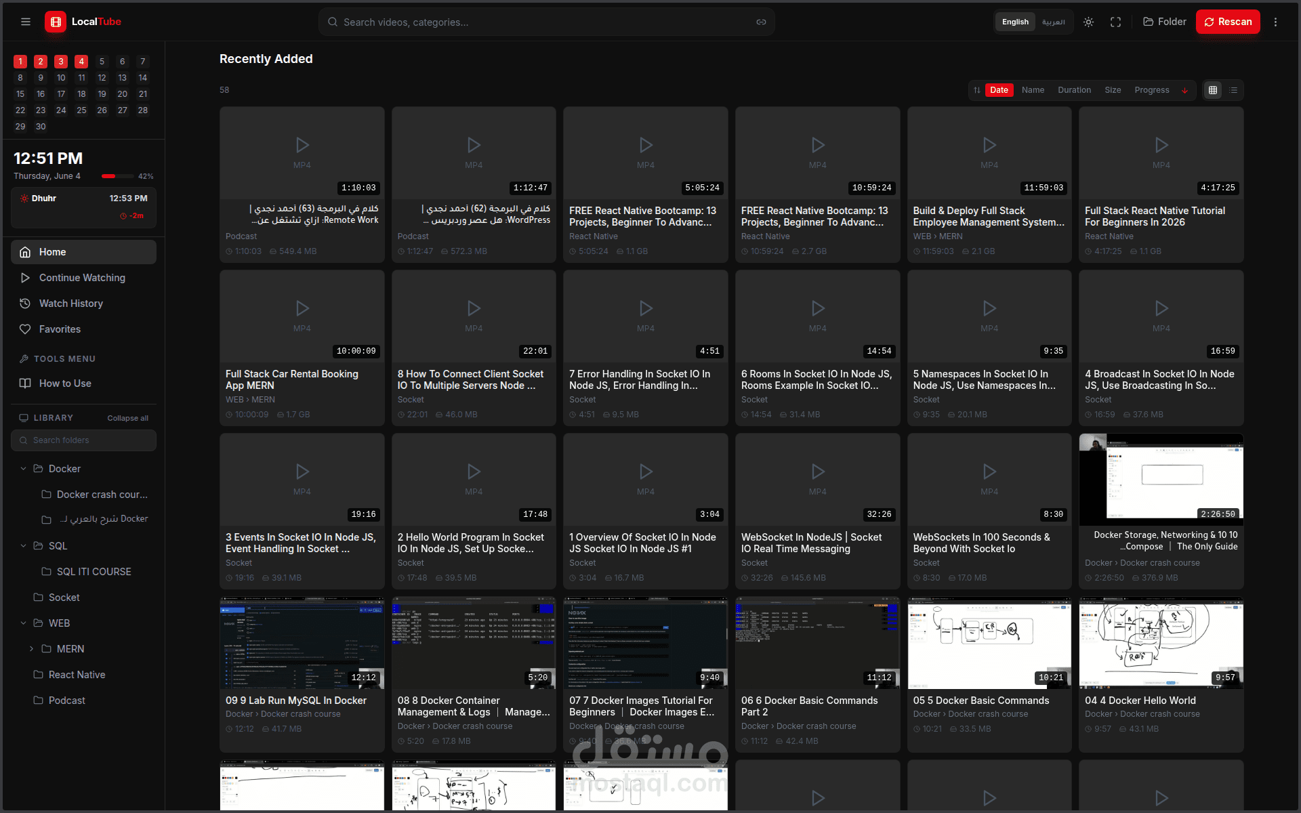Sort videos by Date
This screenshot has height=813, width=1301.
(x=999, y=90)
